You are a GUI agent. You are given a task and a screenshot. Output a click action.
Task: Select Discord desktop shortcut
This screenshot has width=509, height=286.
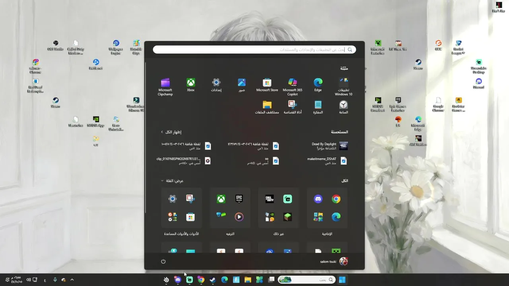click(x=479, y=83)
